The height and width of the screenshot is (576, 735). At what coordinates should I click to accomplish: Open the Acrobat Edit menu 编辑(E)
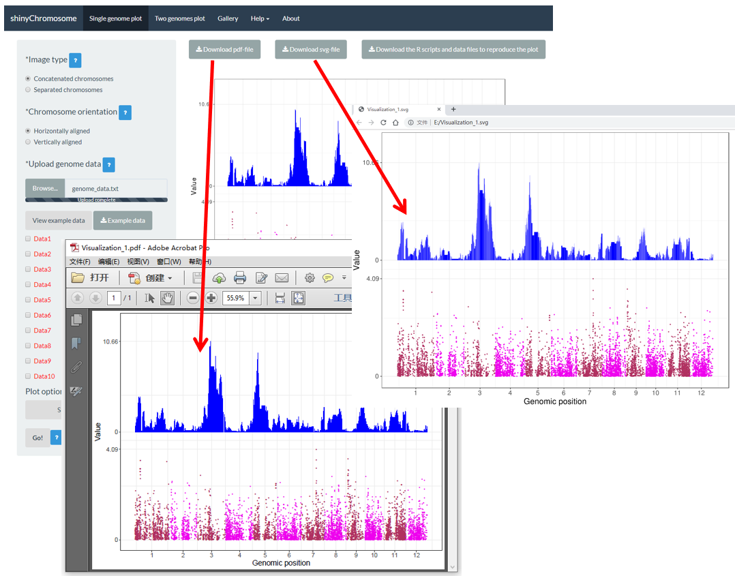109,262
